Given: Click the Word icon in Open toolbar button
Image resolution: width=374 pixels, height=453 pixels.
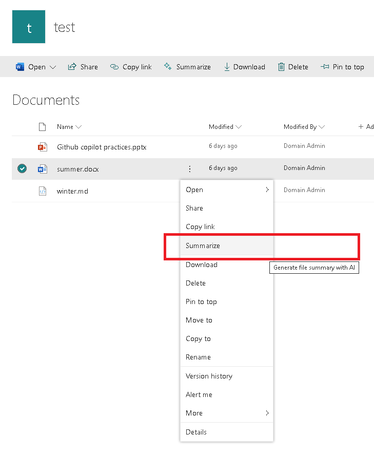Looking at the screenshot, I should (20, 67).
